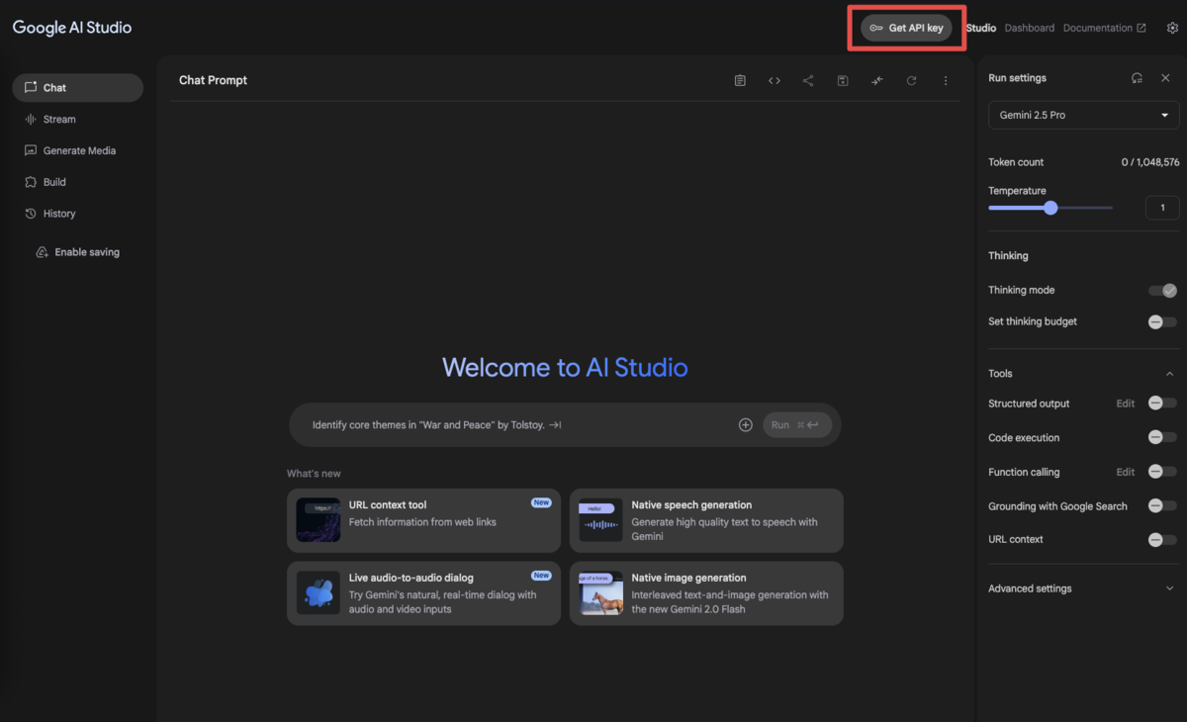Click the plus insert media icon
The height and width of the screenshot is (722, 1187).
coord(746,425)
